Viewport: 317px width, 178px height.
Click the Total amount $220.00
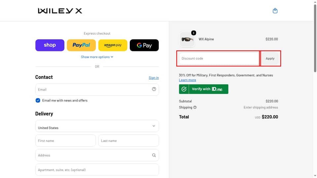pos(270,117)
